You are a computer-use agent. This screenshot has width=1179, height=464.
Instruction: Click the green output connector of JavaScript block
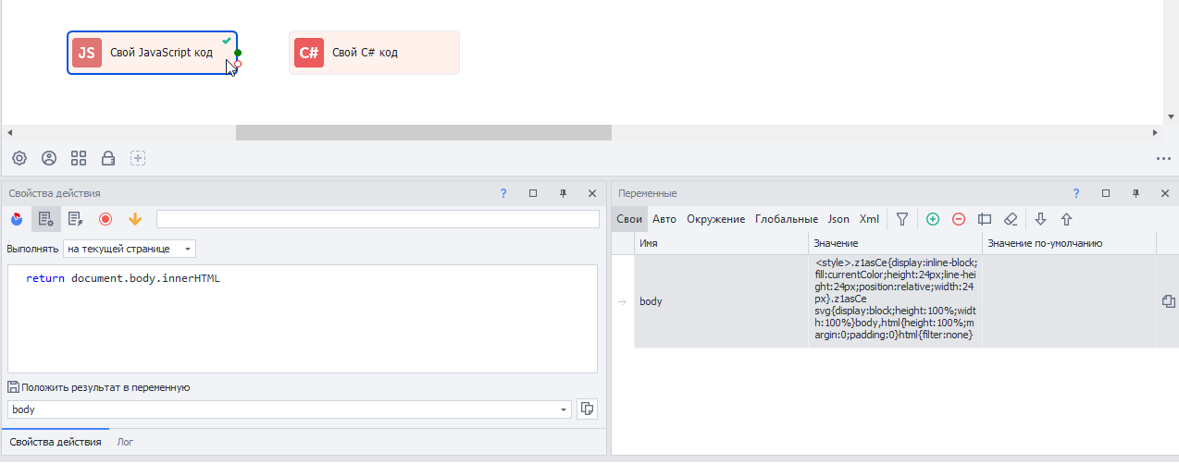click(x=238, y=54)
